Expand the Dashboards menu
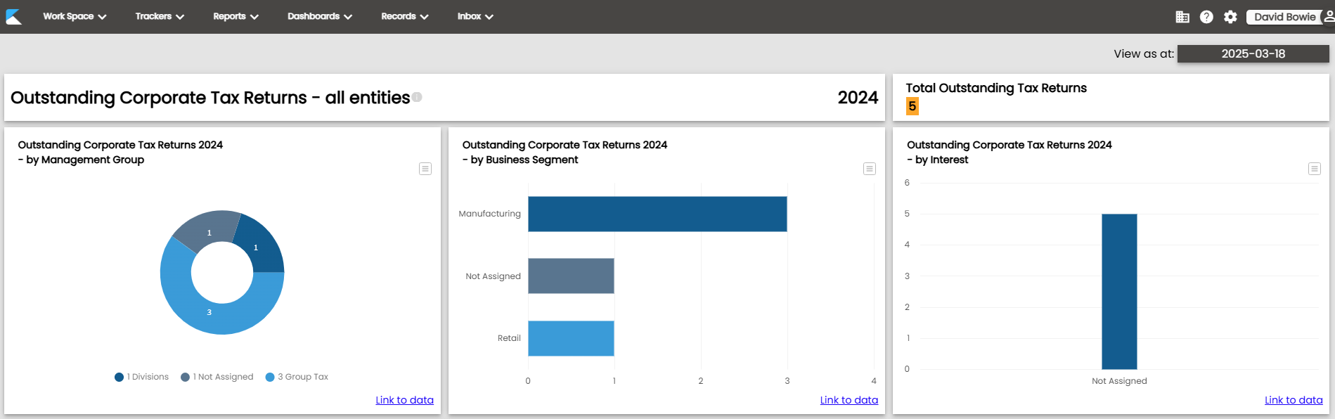The image size is (1335, 419). [x=320, y=16]
